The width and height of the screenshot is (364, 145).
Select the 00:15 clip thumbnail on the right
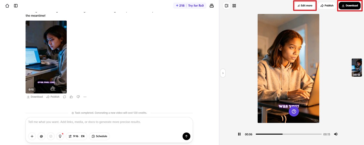pos(357,67)
